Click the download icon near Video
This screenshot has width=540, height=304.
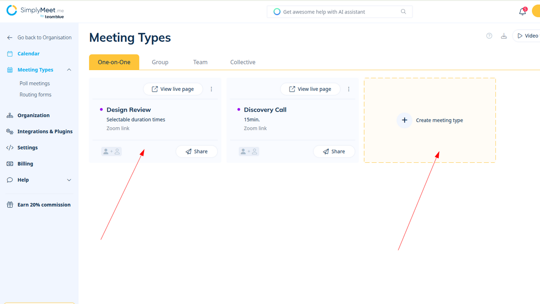click(504, 36)
